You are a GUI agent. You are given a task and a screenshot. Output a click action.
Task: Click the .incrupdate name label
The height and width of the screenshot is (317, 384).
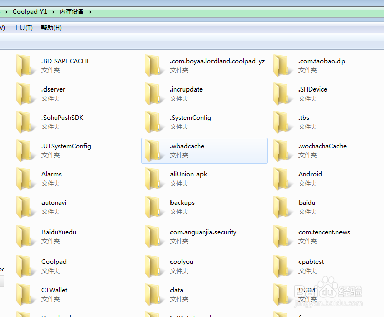pos(186,89)
